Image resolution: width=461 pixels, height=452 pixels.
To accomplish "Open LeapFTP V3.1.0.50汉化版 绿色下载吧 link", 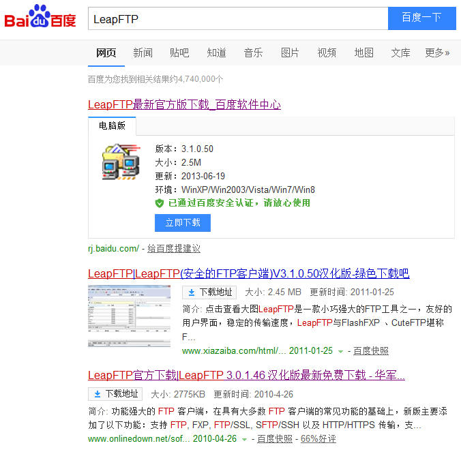I will tap(249, 273).
